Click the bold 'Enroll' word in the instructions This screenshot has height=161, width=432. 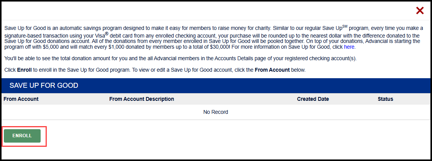[x=25, y=70]
